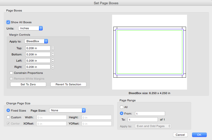Click the Set To Zero button
212x140 pixels.
click(28, 84)
